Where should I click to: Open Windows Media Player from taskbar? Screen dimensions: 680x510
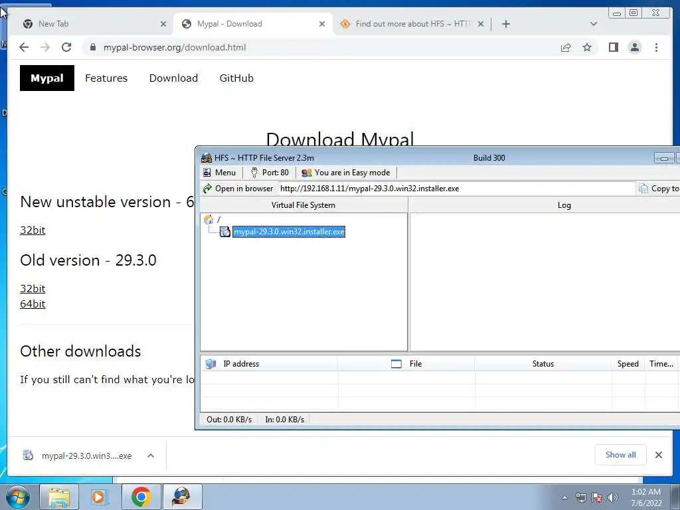[98, 497]
